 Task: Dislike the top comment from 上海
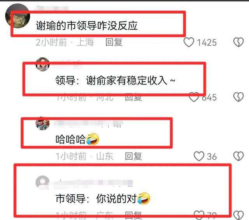238,42
